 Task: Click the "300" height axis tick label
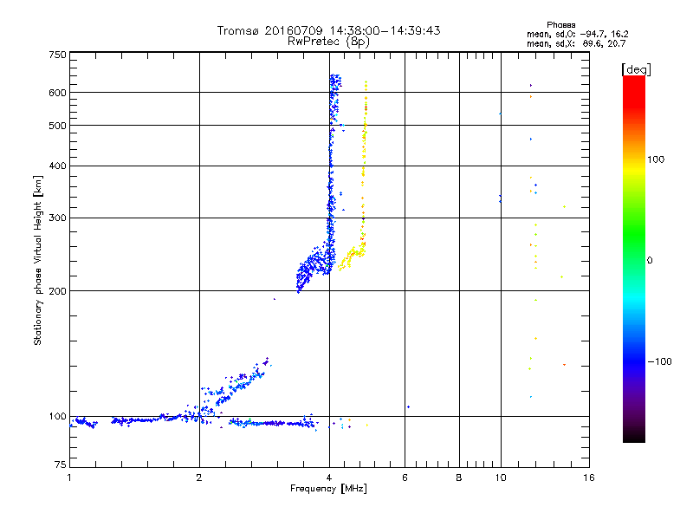tap(57, 218)
